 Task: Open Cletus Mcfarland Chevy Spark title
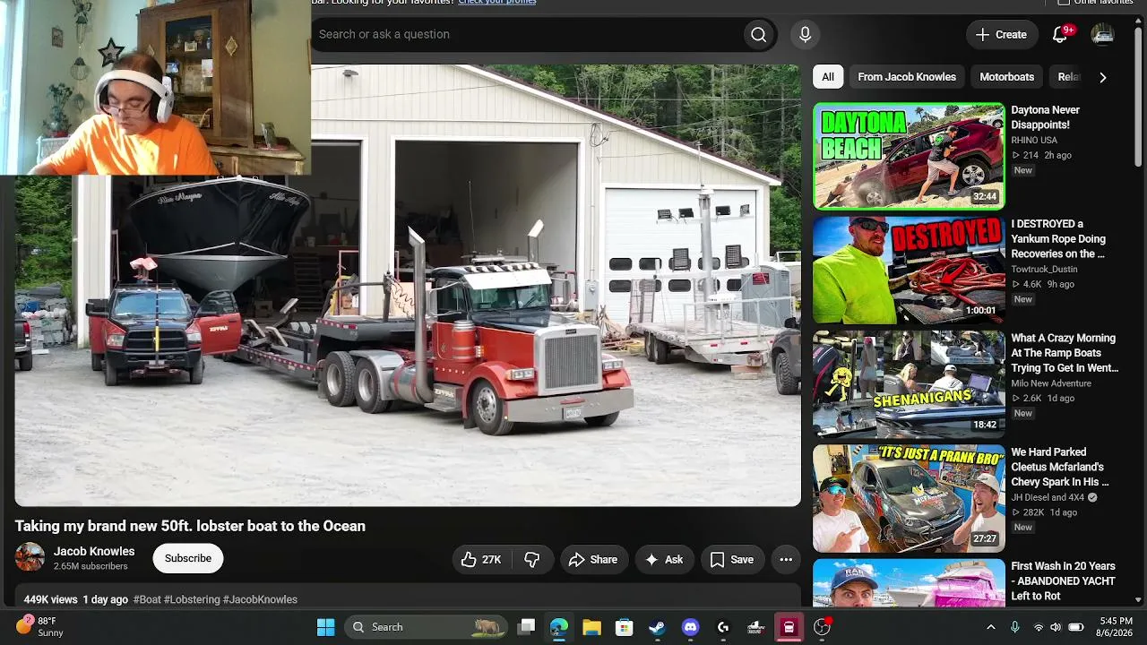click(x=1059, y=467)
